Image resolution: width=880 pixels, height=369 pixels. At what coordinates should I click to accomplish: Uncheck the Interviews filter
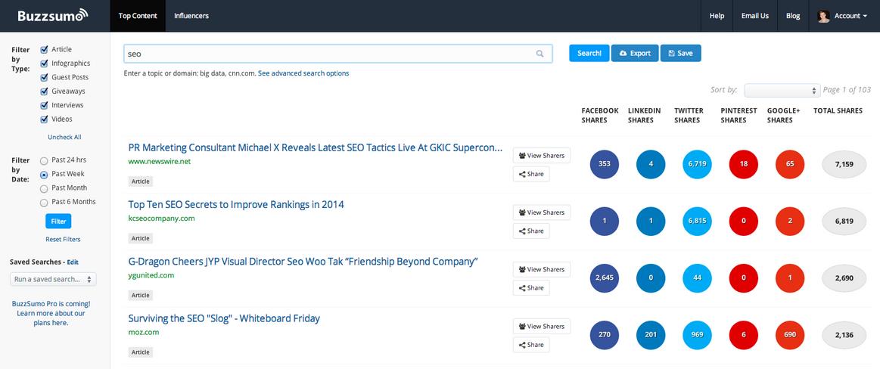coord(45,105)
